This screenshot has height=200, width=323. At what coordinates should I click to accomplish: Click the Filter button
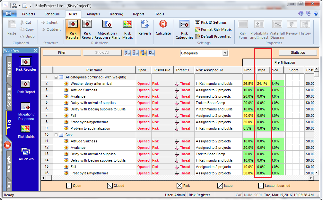click(x=62, y=53)
